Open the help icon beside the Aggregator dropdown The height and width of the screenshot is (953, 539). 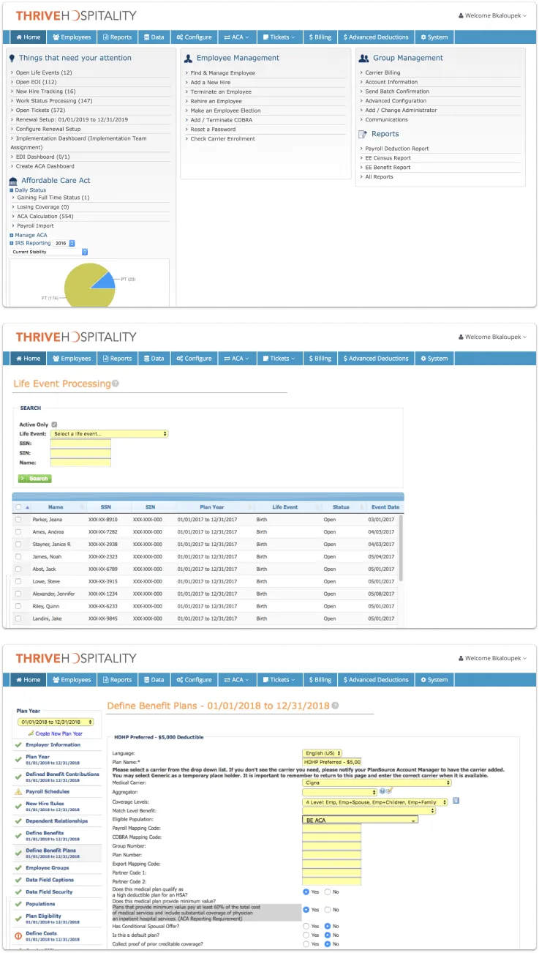[382, 791]
